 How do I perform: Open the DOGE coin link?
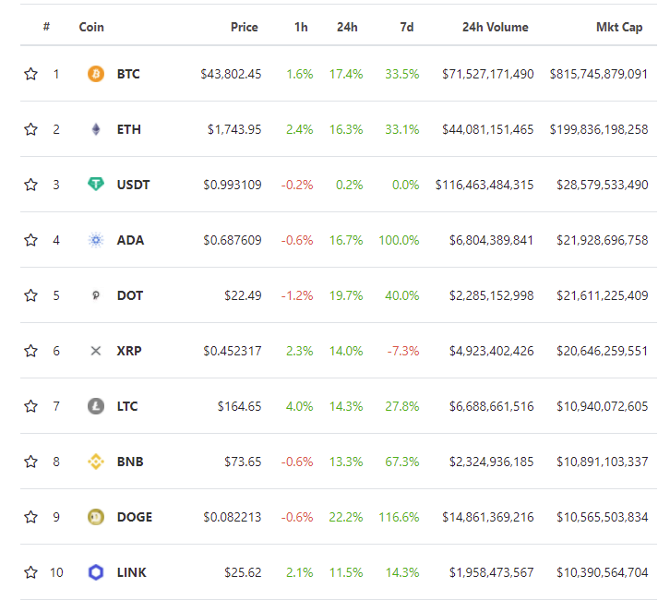point(135,517)
